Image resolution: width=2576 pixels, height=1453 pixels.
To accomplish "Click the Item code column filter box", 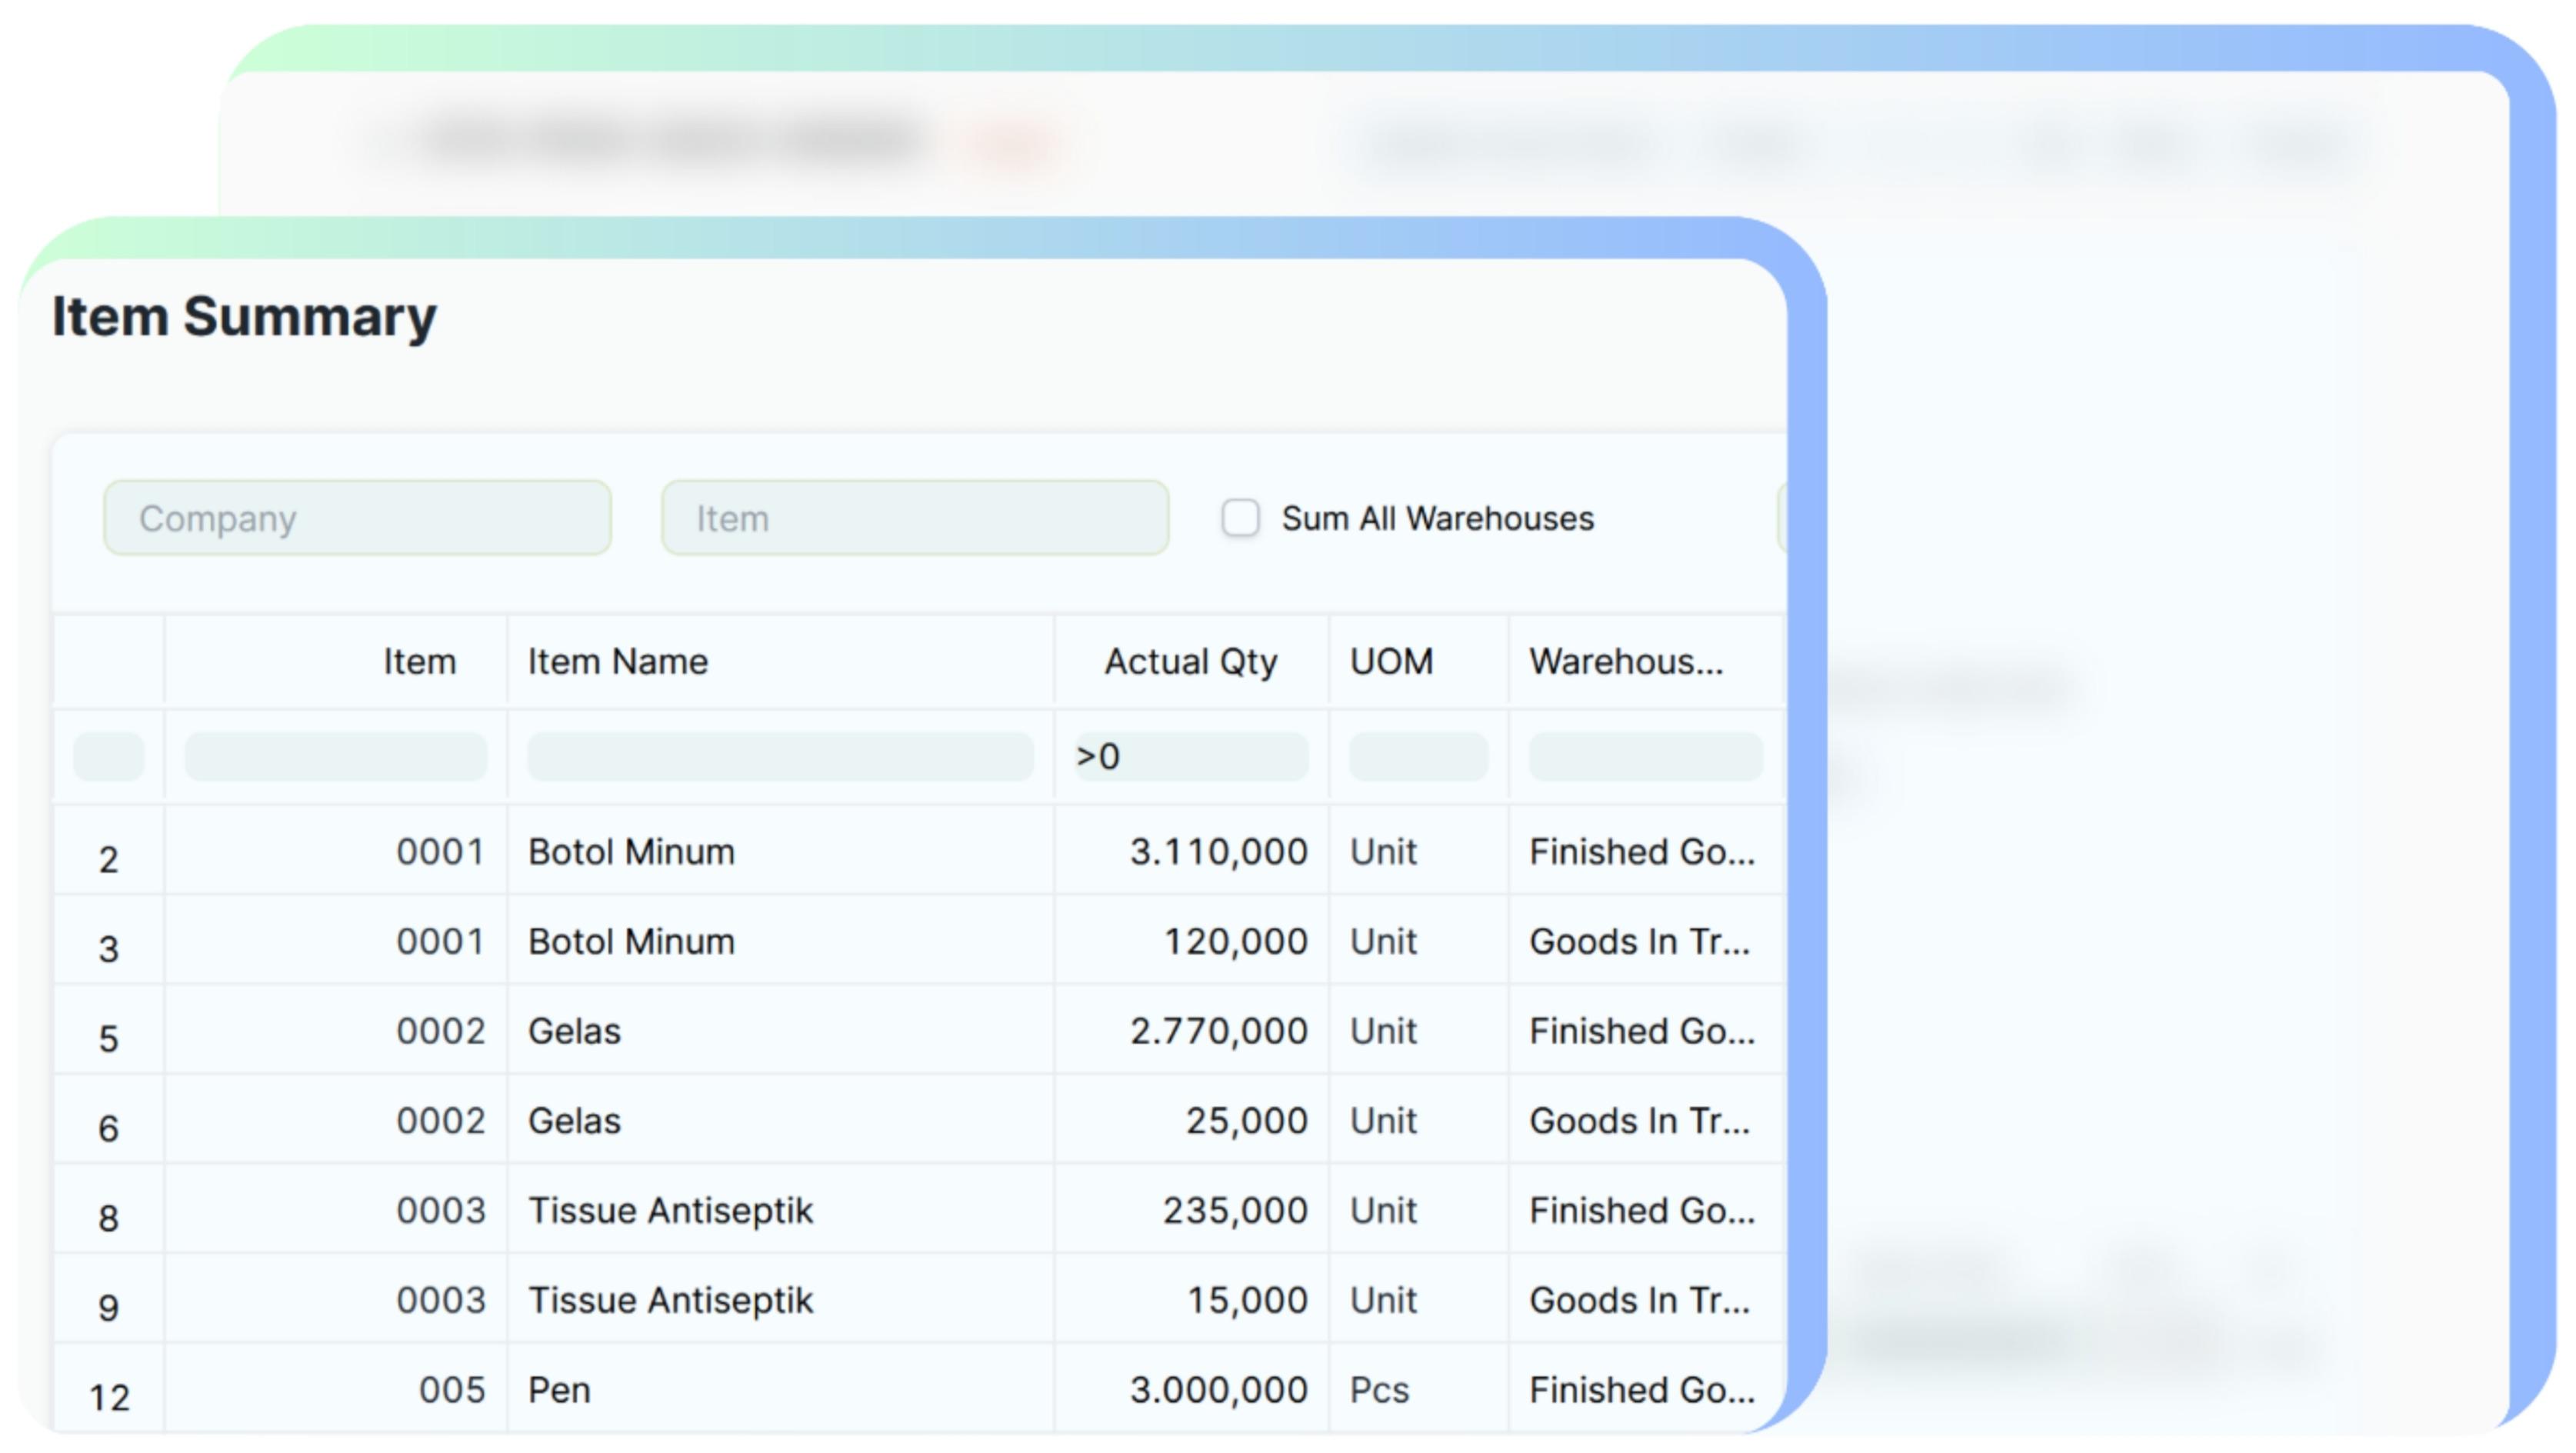I will [x=335, y=756].
